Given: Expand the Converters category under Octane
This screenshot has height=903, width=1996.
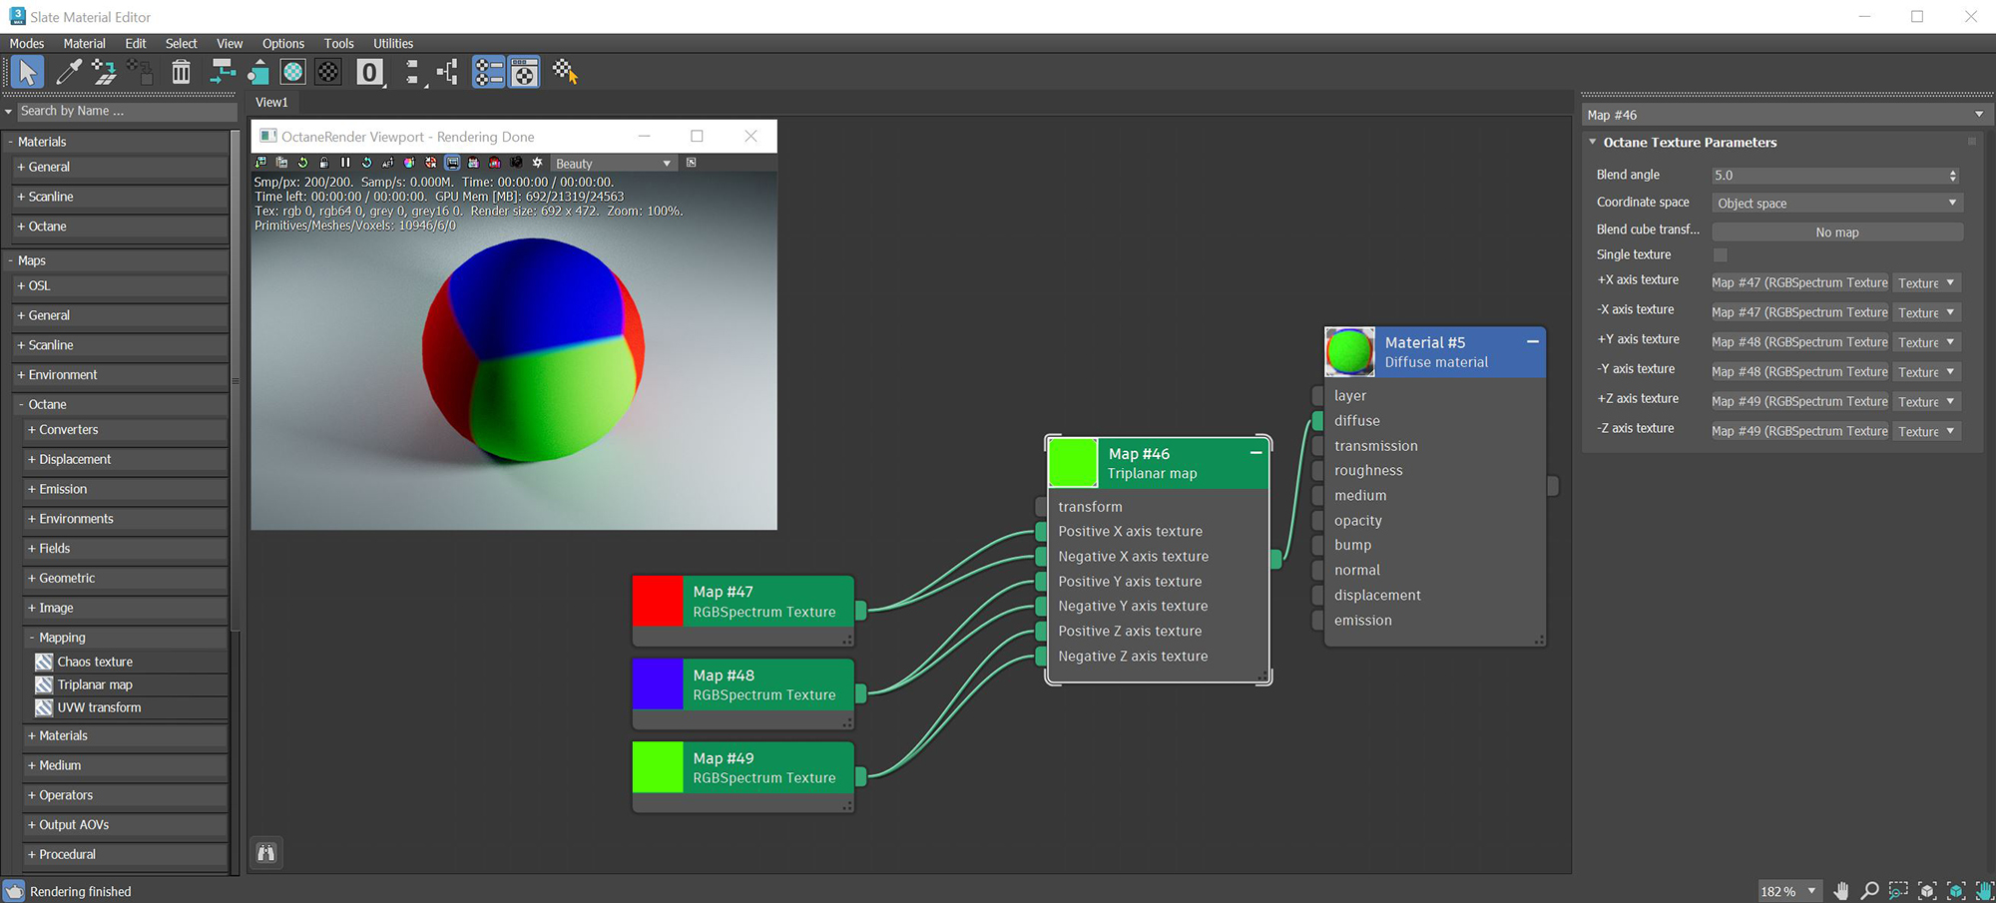Looking at the screenshot, I should 126,430.
